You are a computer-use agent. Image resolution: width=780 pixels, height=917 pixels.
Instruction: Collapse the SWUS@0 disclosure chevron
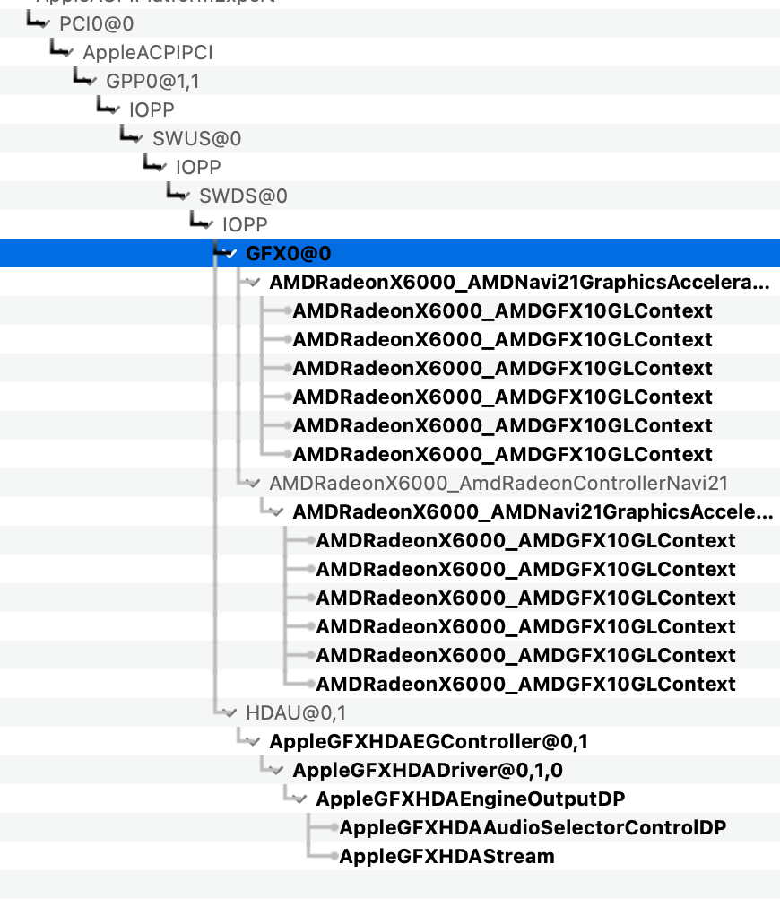[136, 139]
